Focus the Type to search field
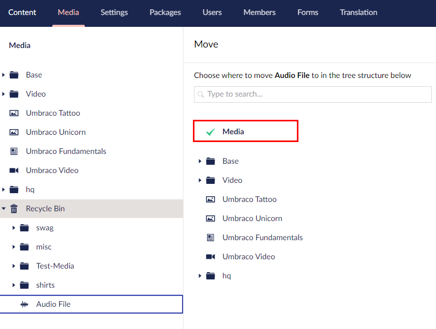Viewport: 436px width, 329px height. [317, 94]
